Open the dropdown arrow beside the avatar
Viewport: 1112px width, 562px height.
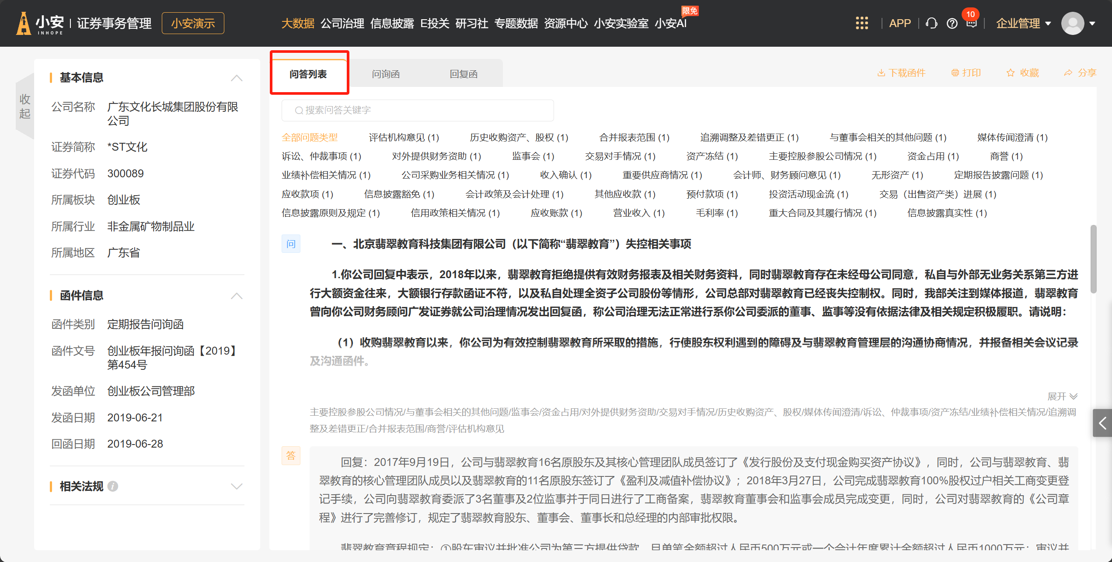pos(1092,24)
